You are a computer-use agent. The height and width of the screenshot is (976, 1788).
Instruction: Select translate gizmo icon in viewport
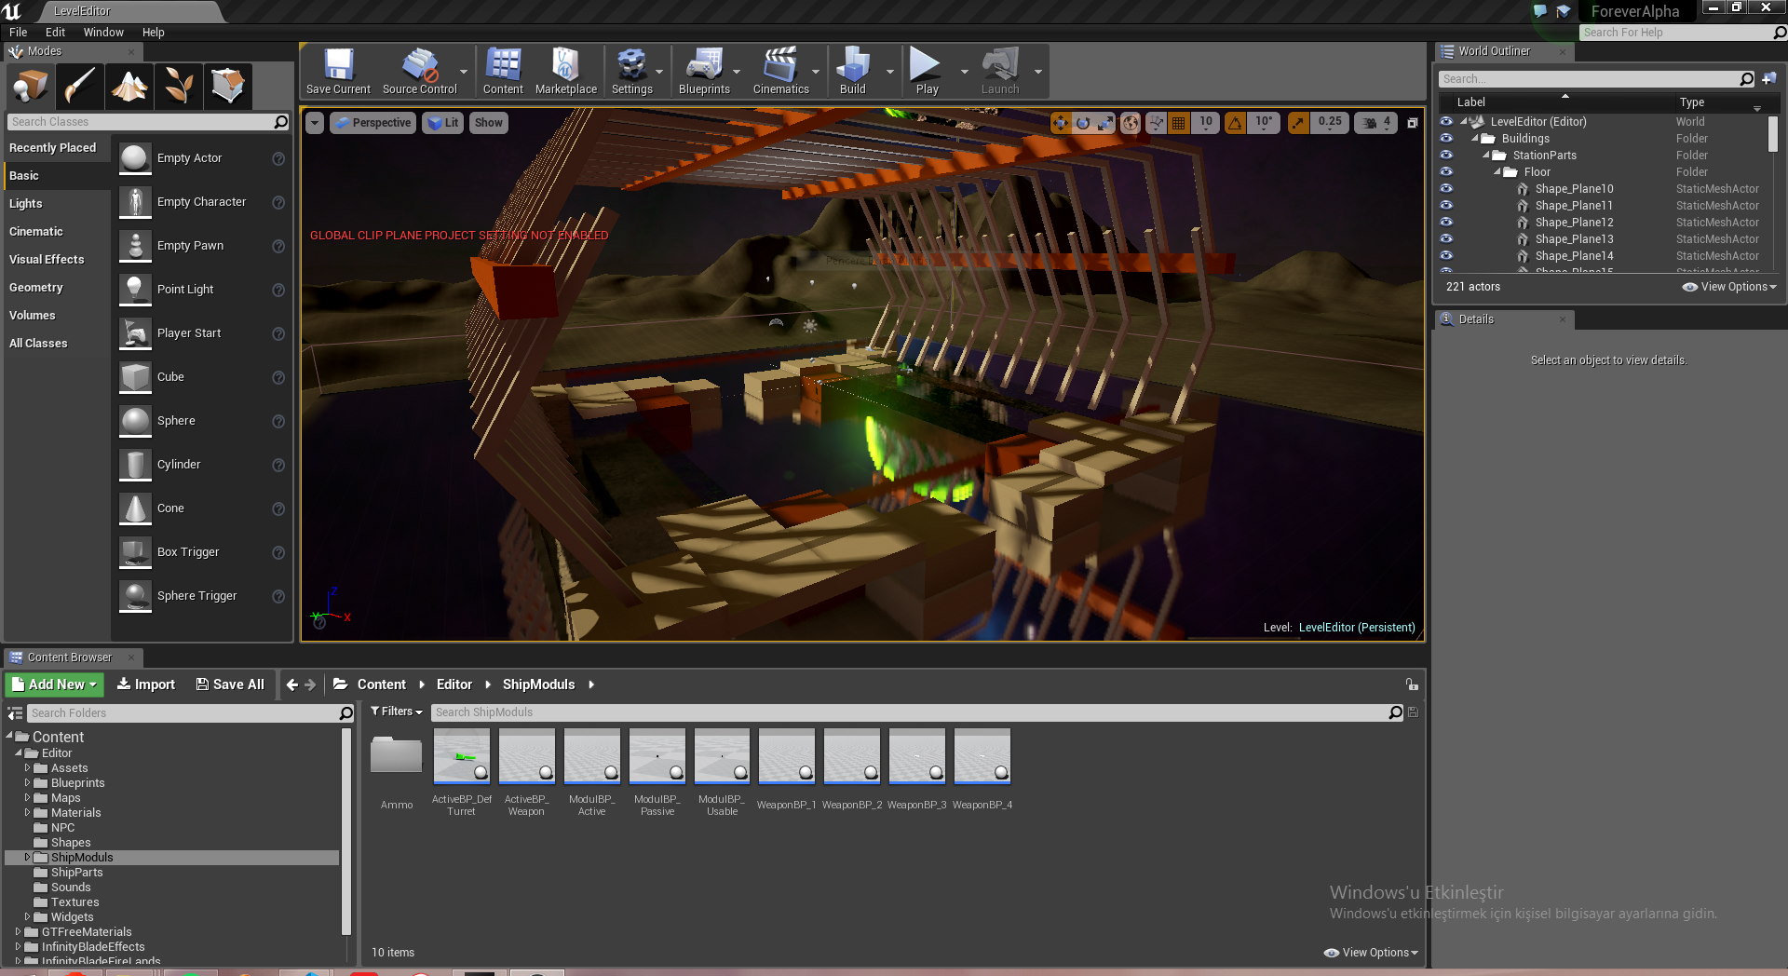pyautogui.click(x=1061, y=123)
